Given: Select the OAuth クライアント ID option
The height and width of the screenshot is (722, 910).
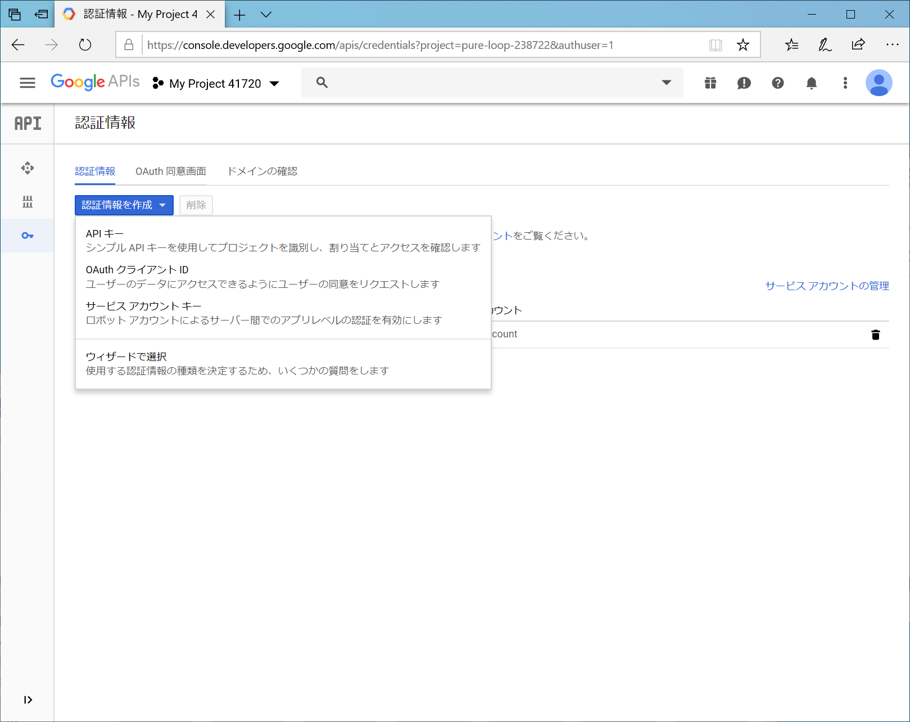Looking at the screenshot, I should point(283,277).
